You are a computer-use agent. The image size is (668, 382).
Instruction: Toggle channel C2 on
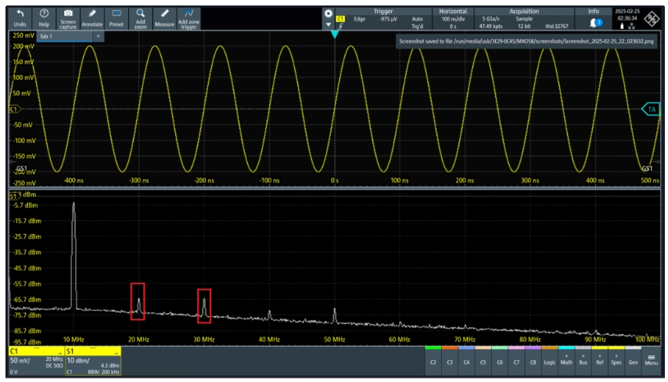point(433,362)
